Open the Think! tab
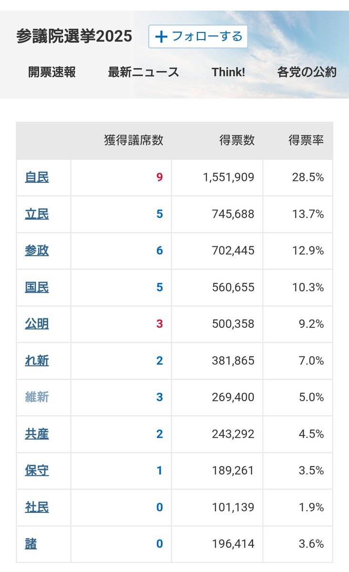Viewport: 349px width, 572px height. 228,72
